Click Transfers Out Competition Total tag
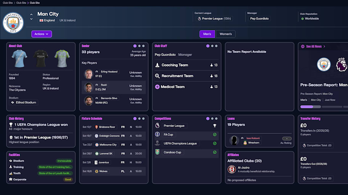Image resolution: width=348 pixels, height=195 pixels. [x=317, y=178]
